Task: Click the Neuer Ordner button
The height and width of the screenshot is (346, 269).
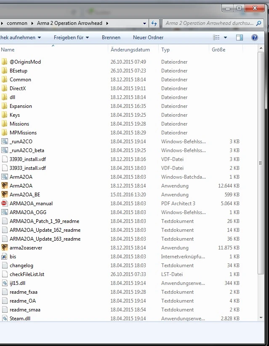Action: click(x=148, y=38)
